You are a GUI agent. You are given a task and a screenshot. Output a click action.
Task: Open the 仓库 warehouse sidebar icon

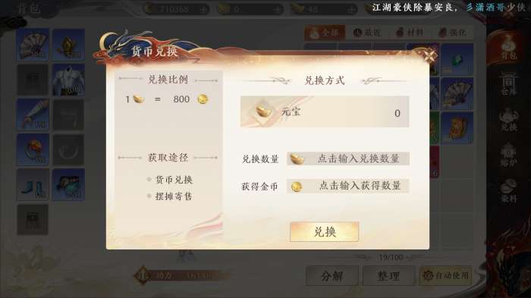coord(509,83)
